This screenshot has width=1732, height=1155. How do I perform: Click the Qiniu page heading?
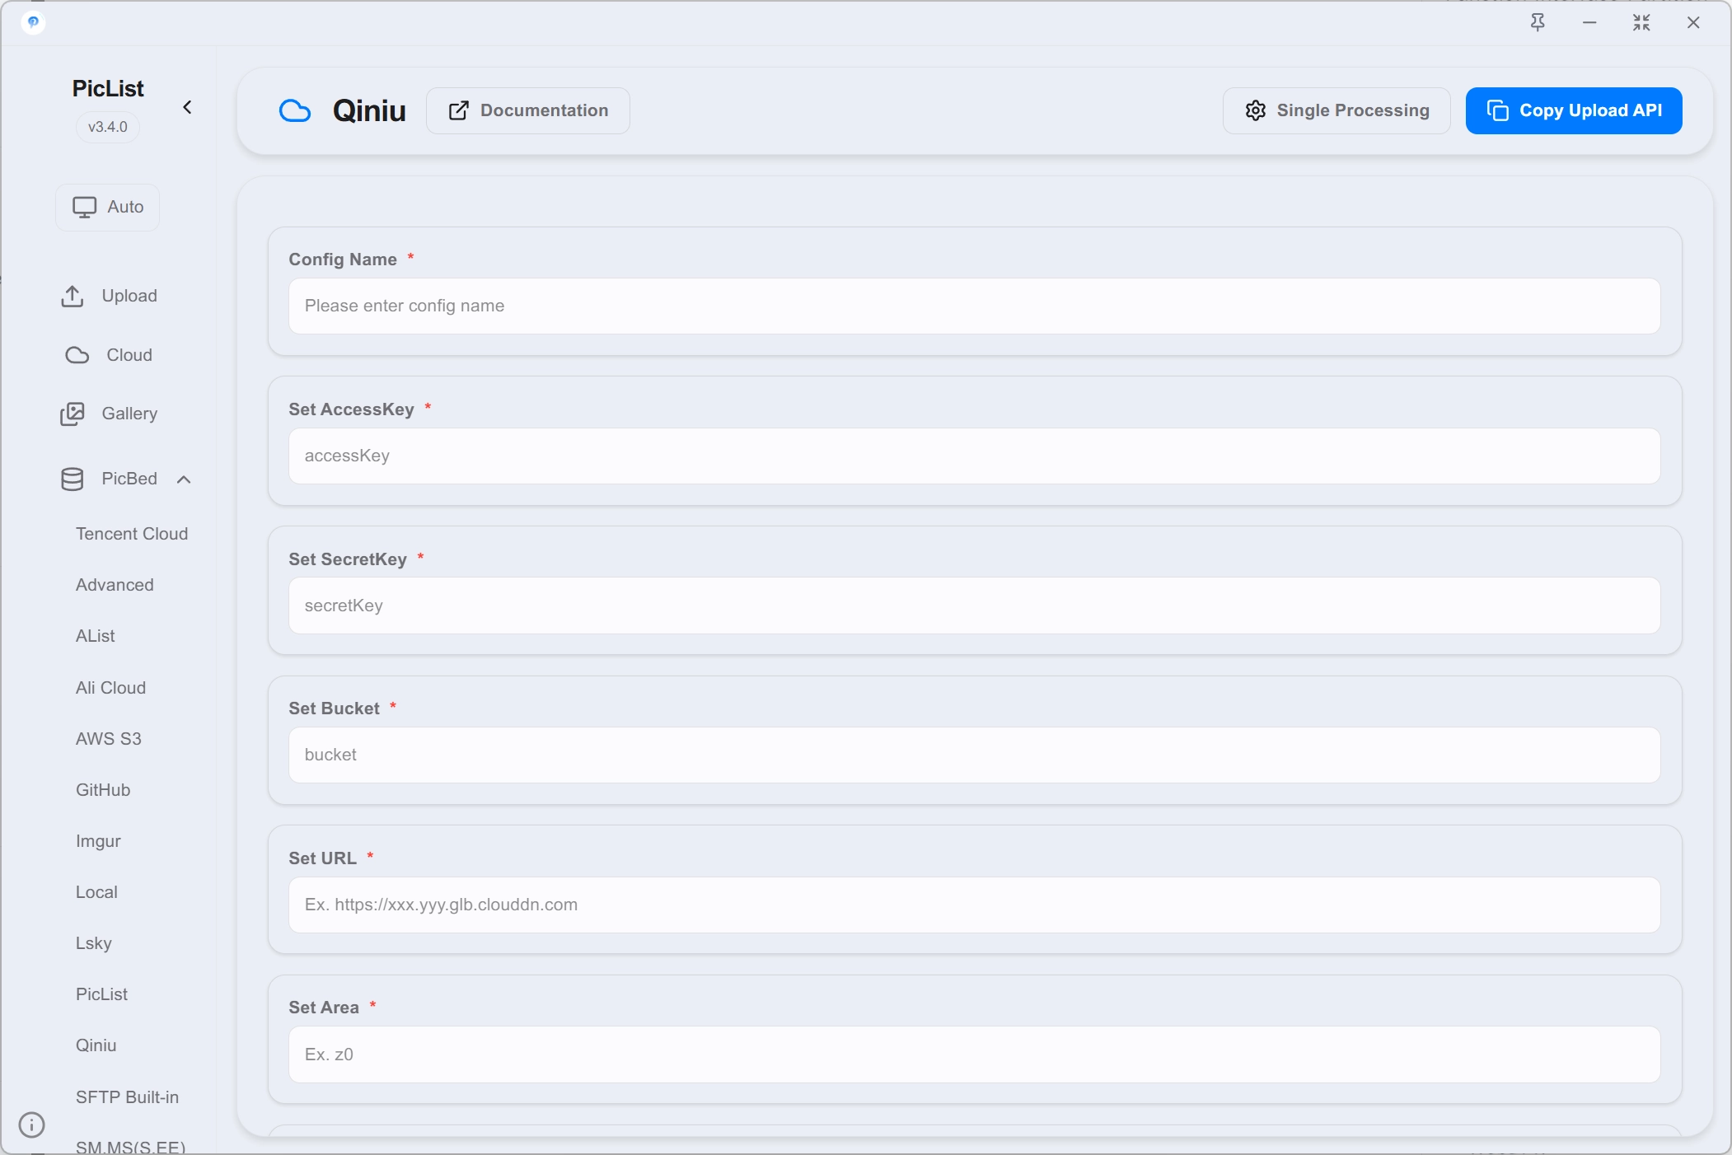coord(369,110)
